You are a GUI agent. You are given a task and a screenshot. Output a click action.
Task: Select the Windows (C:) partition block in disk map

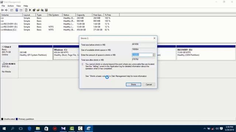click(66, 53)
